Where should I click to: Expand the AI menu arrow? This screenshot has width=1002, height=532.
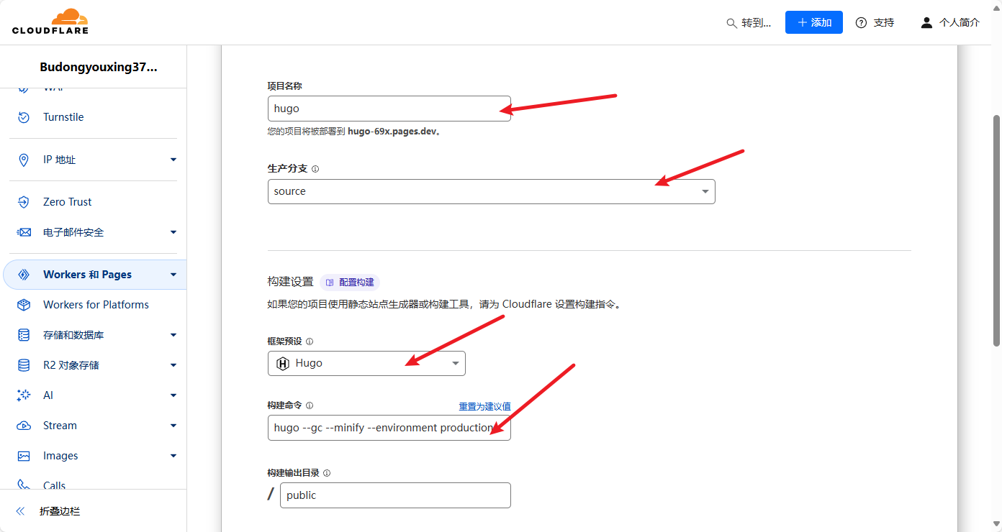click(x=173, y=395)
